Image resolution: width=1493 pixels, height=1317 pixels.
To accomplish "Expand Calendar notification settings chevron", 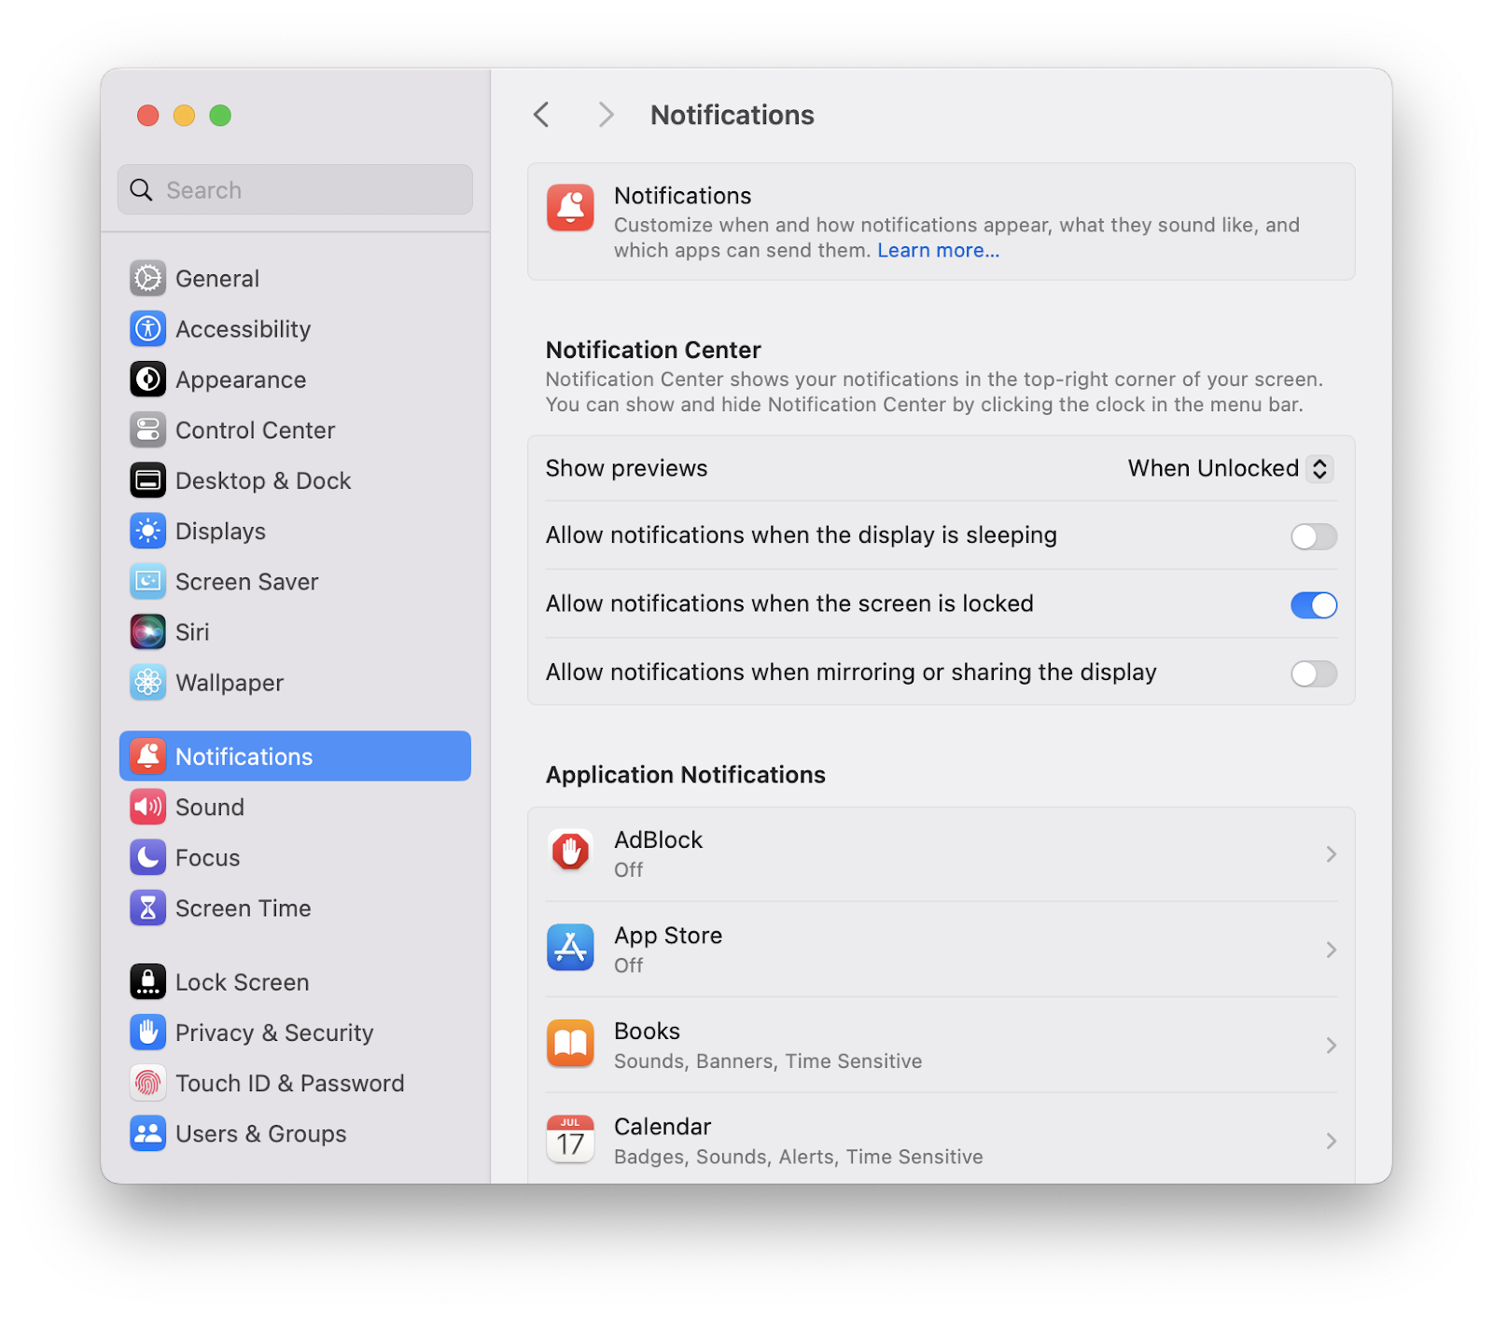I will pos(1332,1141).
